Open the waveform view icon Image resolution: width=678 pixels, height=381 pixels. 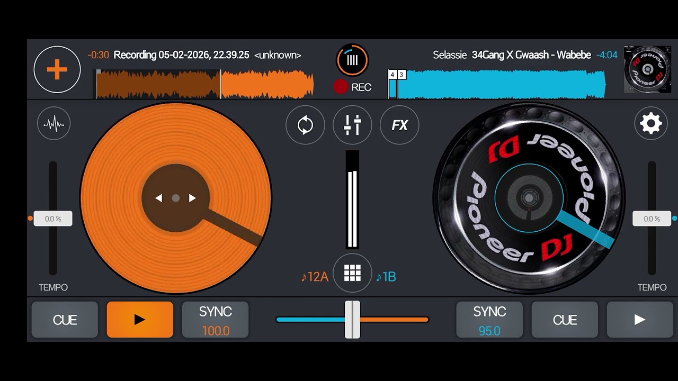click(54, 124)
